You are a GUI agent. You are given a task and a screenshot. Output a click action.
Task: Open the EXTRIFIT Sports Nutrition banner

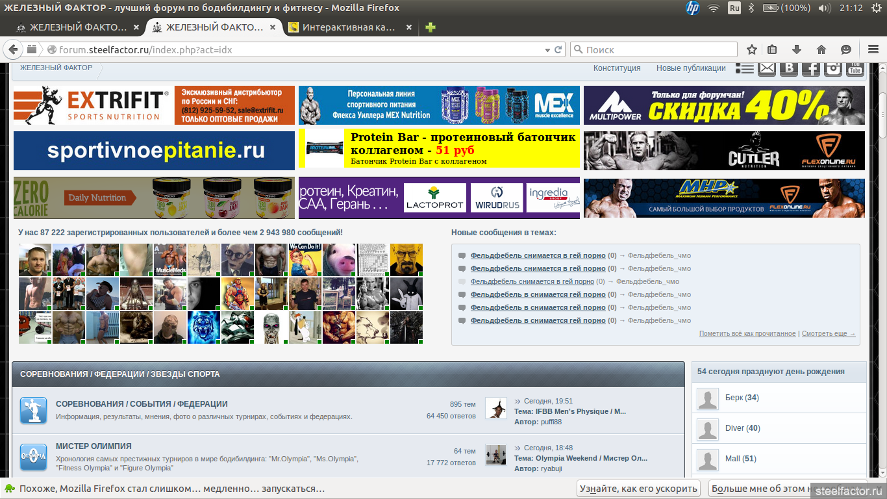coord(154,105)
